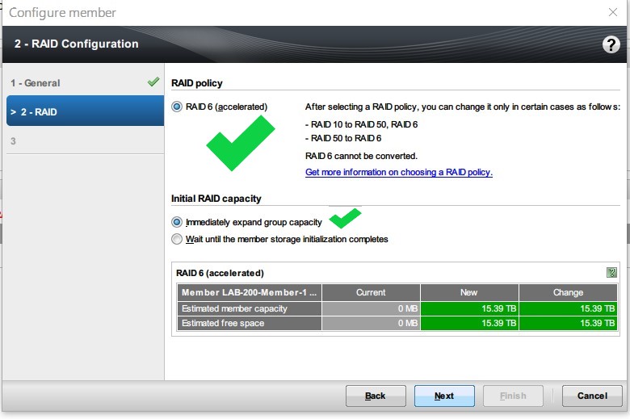Screen dimensions: 630x419
Task: Cancel the member configuration
Action: (592, 396)
